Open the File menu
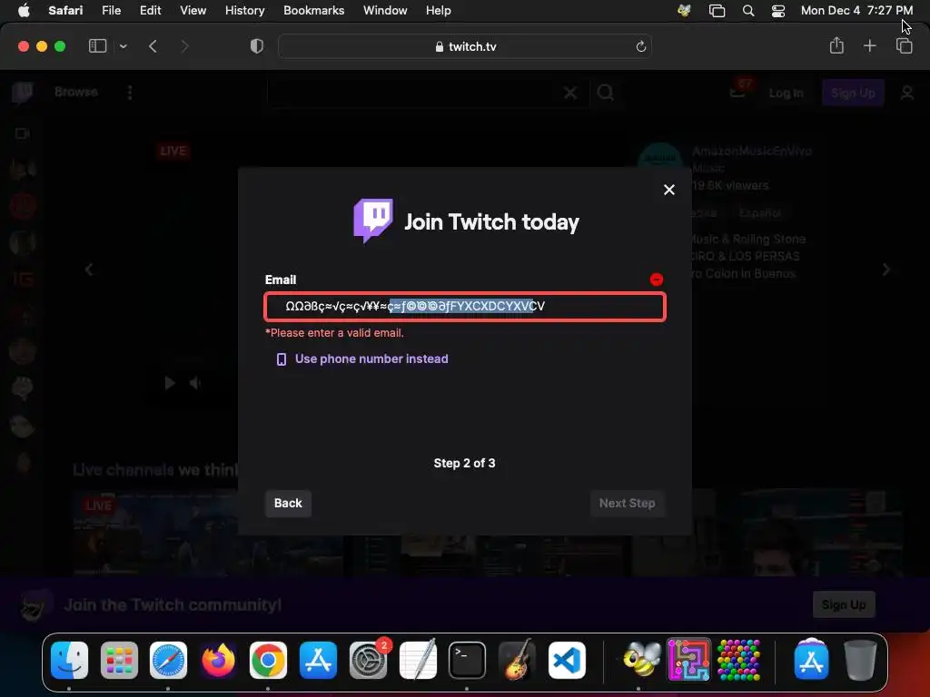The image size is (930, 697). pyautogui.click(x=111, y=11)
